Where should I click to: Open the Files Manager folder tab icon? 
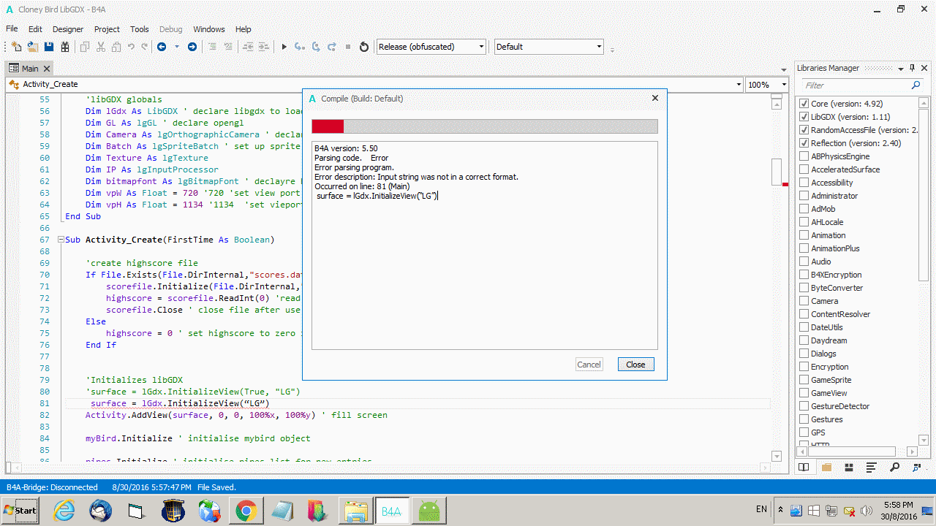pyautogui.click(x=826, y=468)
